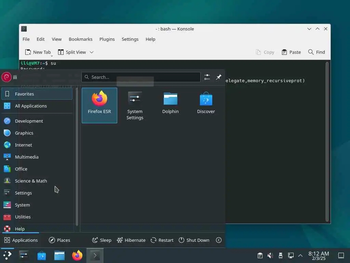Open the Science & Math category

[37, 181]
